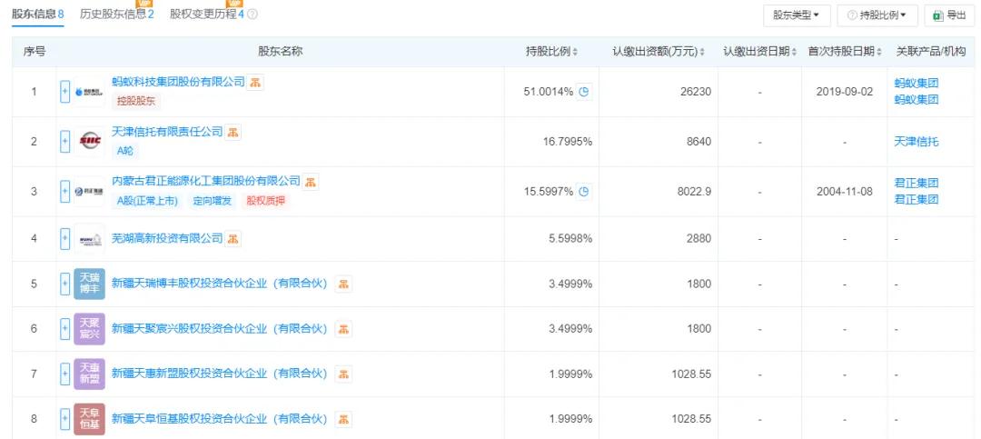Image resolution: width=981 pixels, height=439 pixels.
Task: Expand row 3 内蒙古君正 with plus button
Action: pyautogui.click(x=65, y=192)
